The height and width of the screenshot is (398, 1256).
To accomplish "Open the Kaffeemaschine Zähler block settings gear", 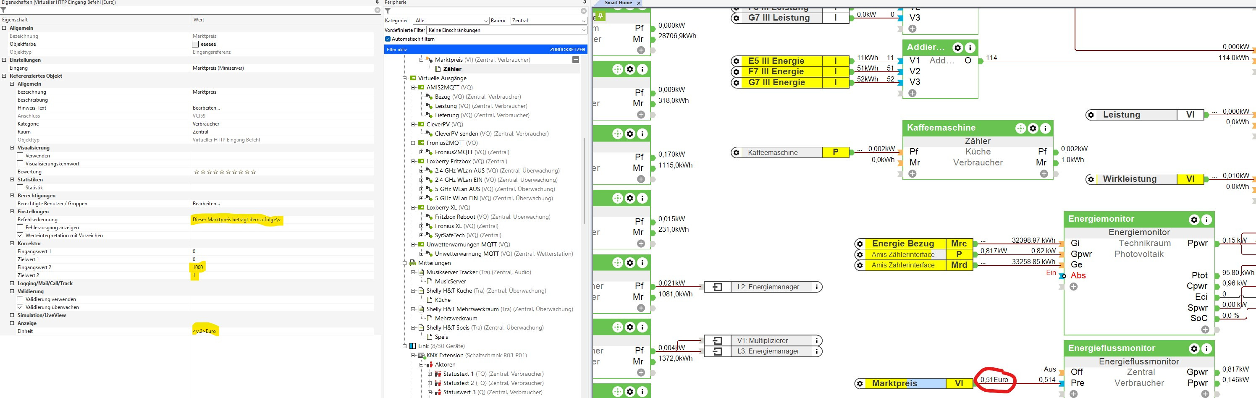I will pyautogui.click(x=1033, y=128).
